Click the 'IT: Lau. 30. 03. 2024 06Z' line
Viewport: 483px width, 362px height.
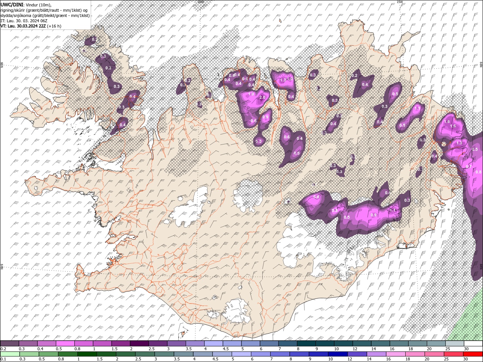[24, 21]
